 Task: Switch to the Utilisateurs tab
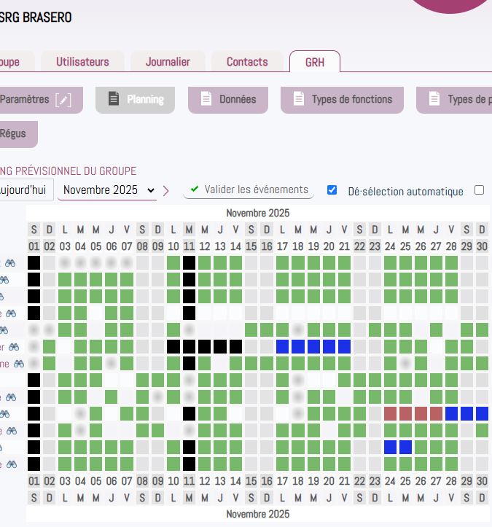pyautogui.click(x=82, y=62)
